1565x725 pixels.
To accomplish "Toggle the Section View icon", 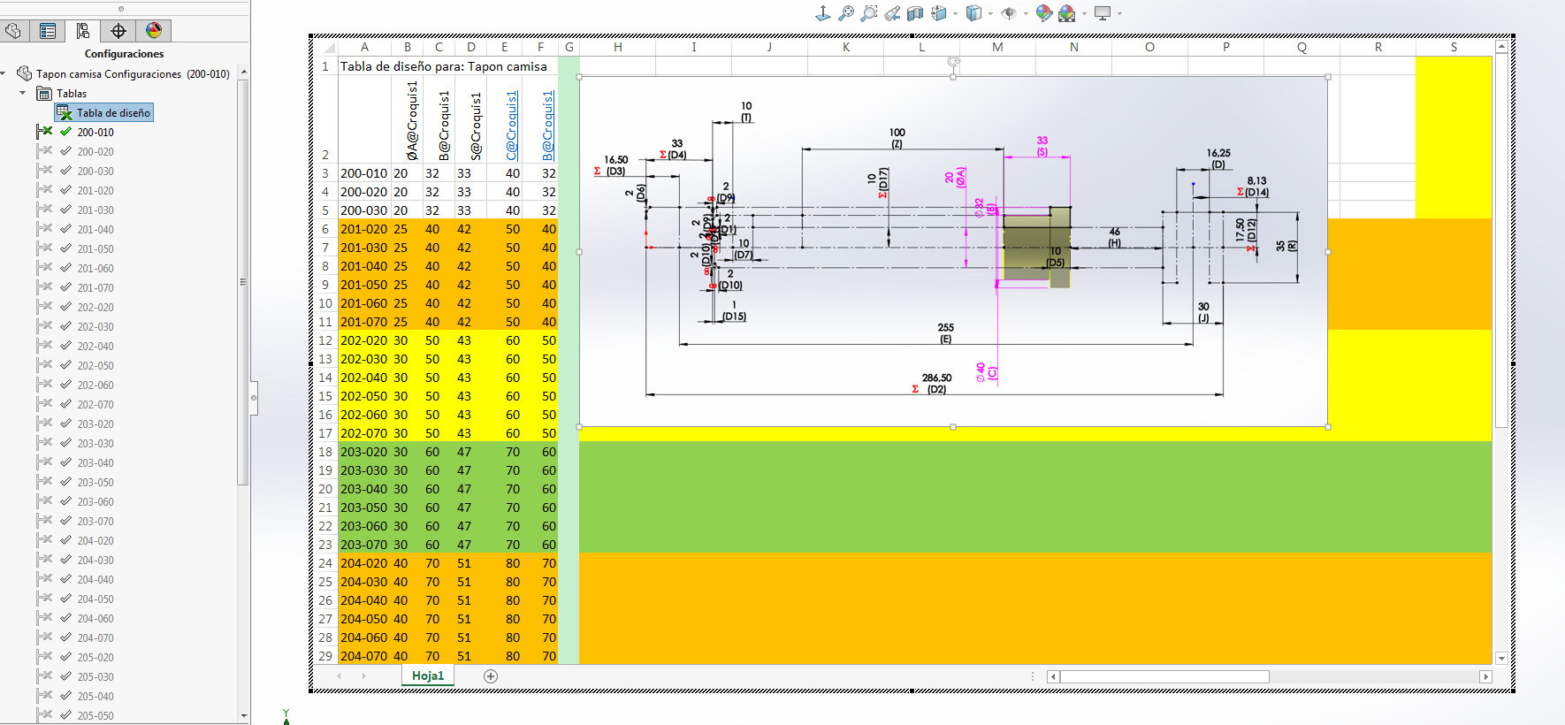I will 915,12.
